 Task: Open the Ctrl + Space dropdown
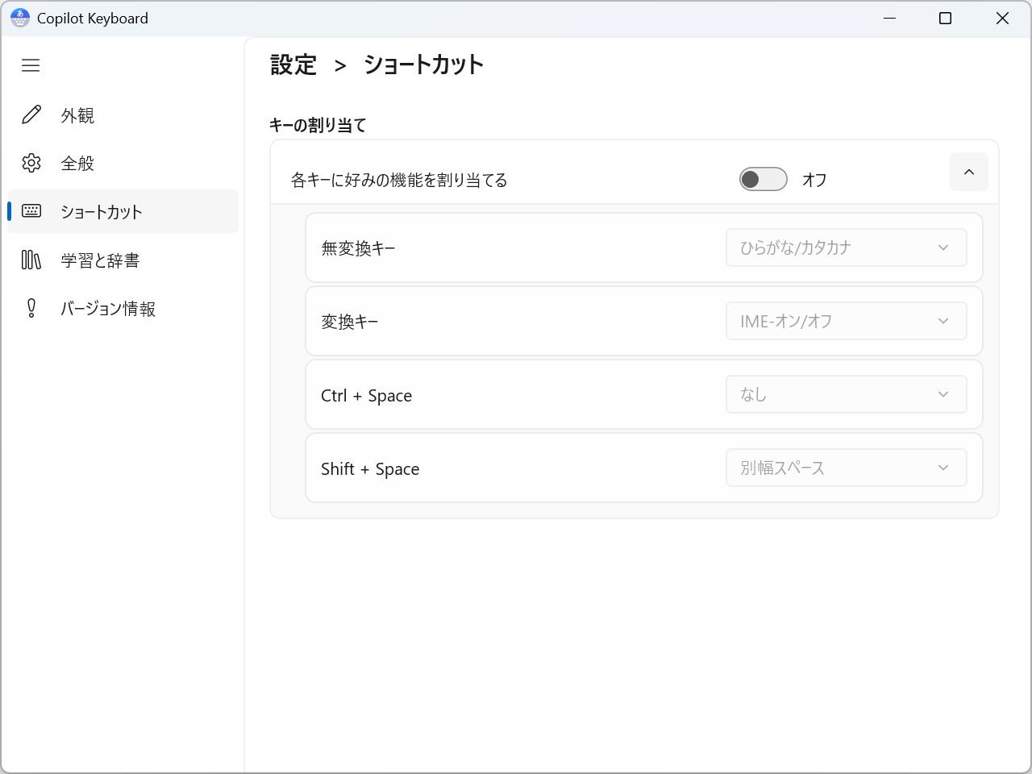846,394
